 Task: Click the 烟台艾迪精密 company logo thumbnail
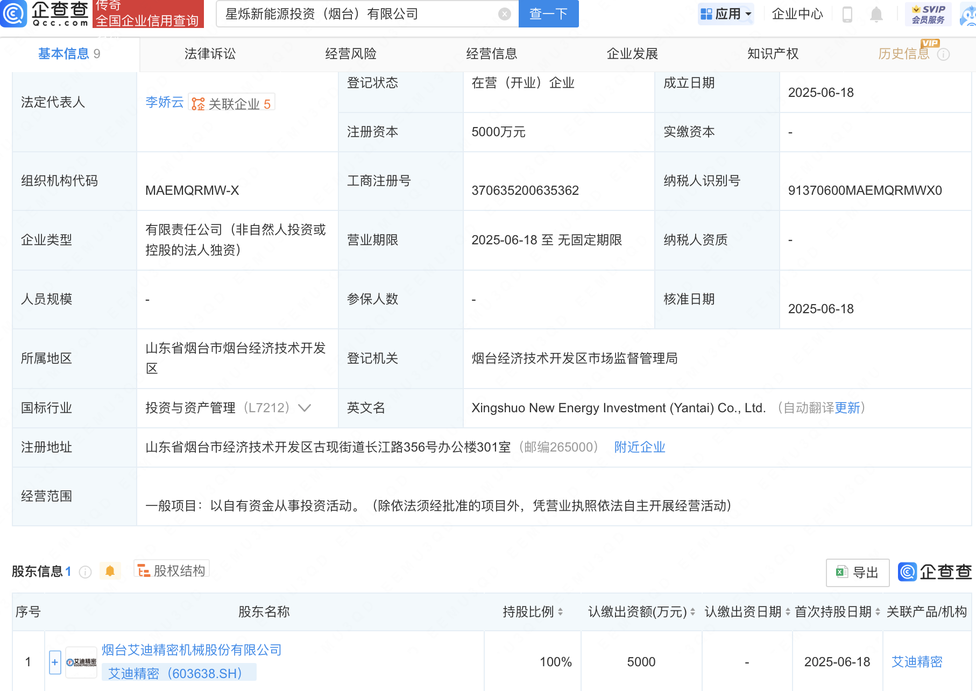(81, 662)
